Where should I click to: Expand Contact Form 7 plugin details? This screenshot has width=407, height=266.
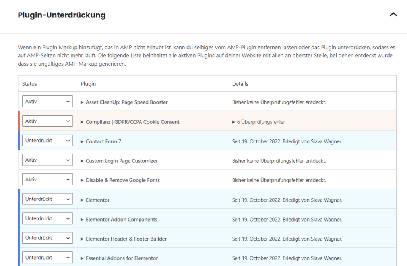[101, 141]
